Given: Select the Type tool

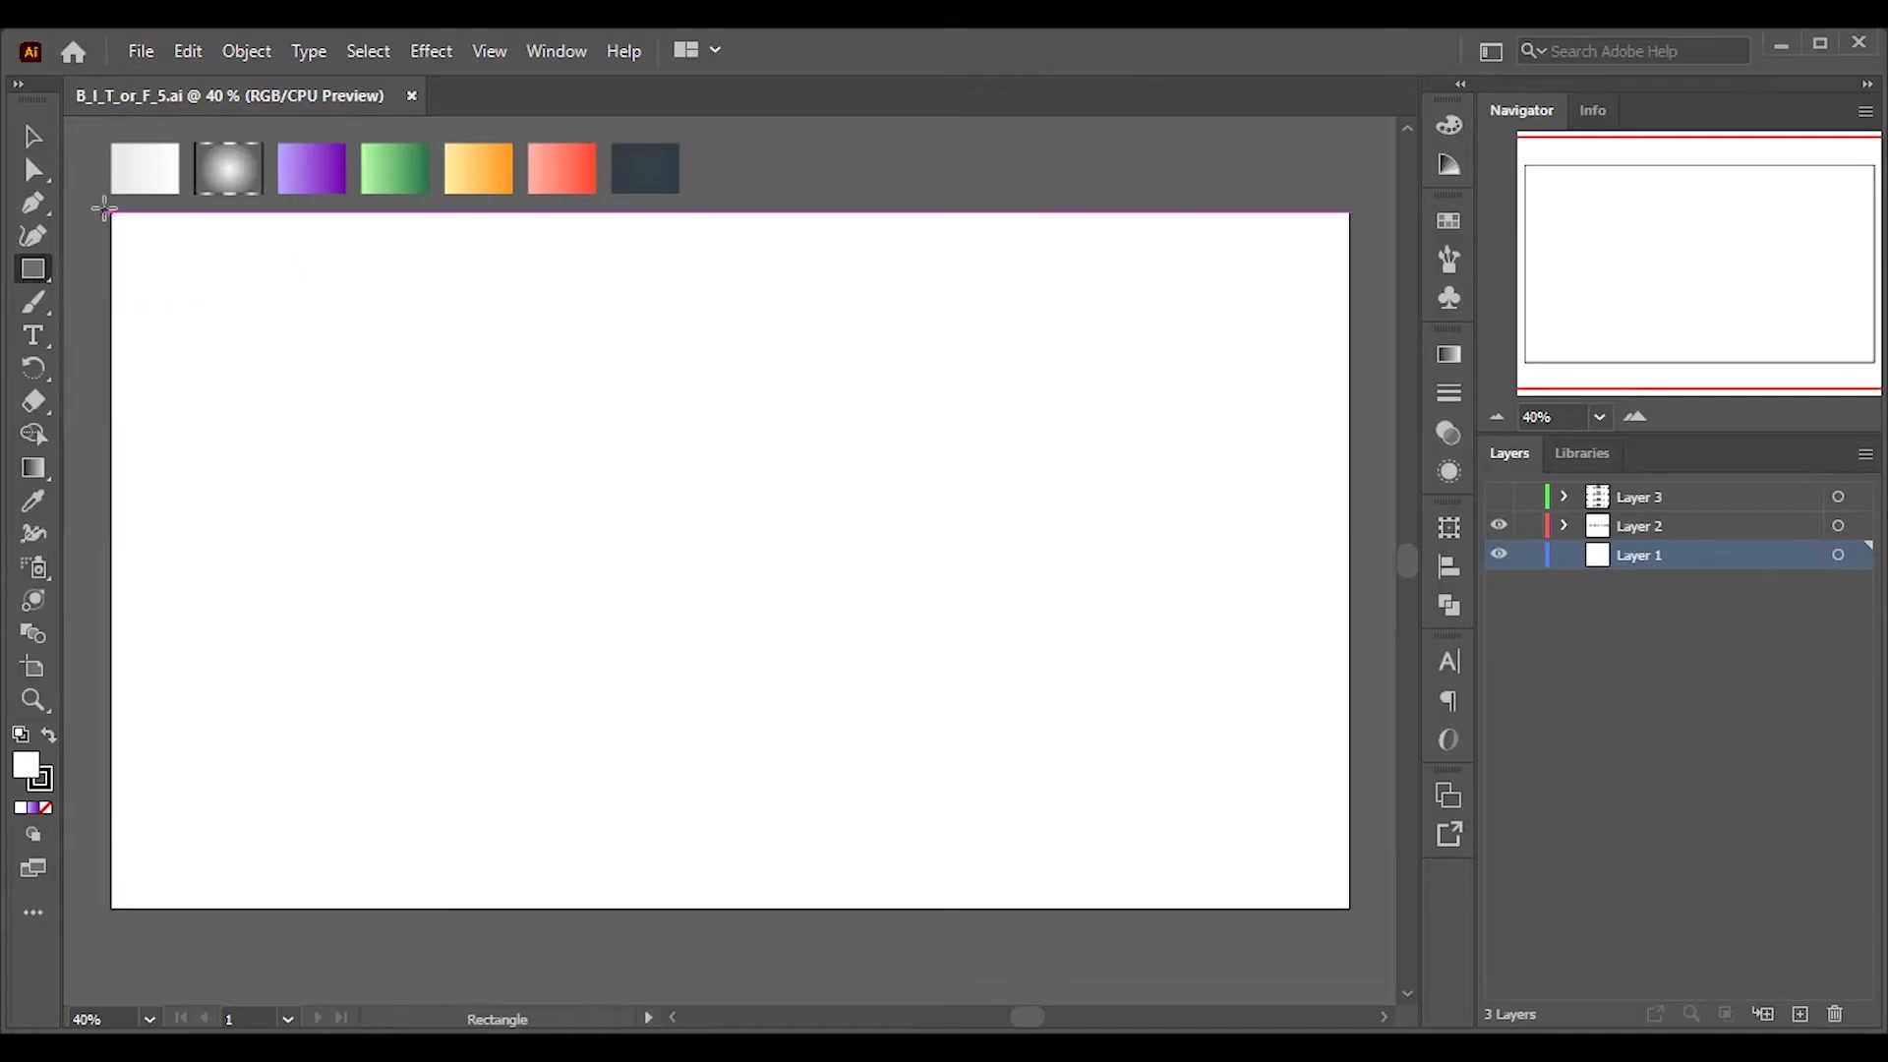Looking at the screenshot, I should coord(32,336).
